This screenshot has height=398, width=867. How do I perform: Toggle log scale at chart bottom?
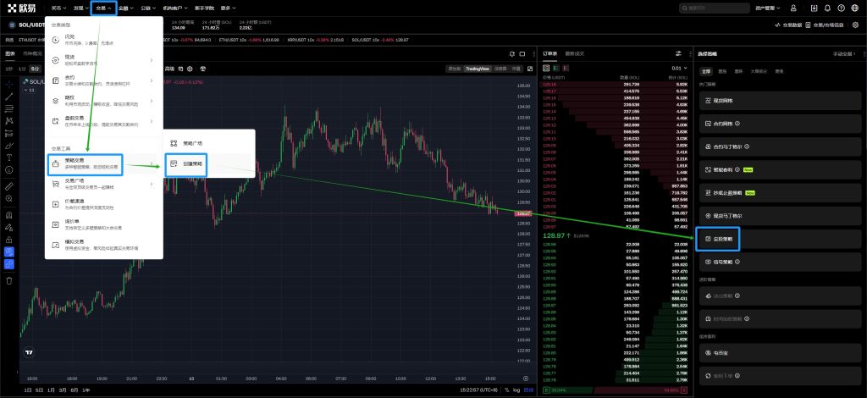(516, 390)
